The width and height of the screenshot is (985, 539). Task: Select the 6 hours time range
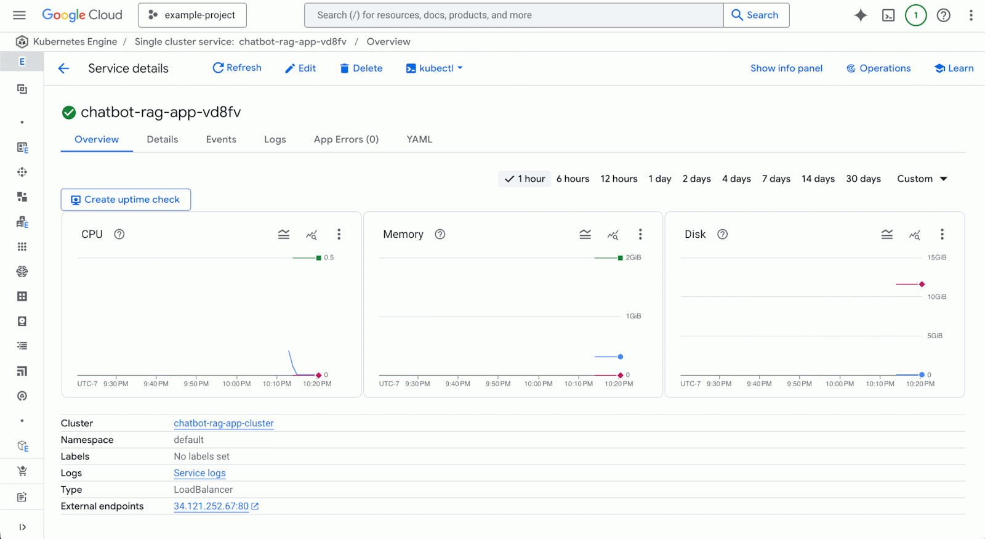pos(573,179)
